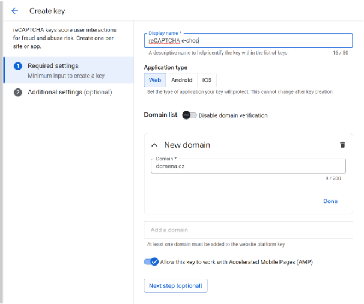364x304 pixels.
Task: Choose iOS as application type
Action: pyautogui.click(x=207, y=80)
